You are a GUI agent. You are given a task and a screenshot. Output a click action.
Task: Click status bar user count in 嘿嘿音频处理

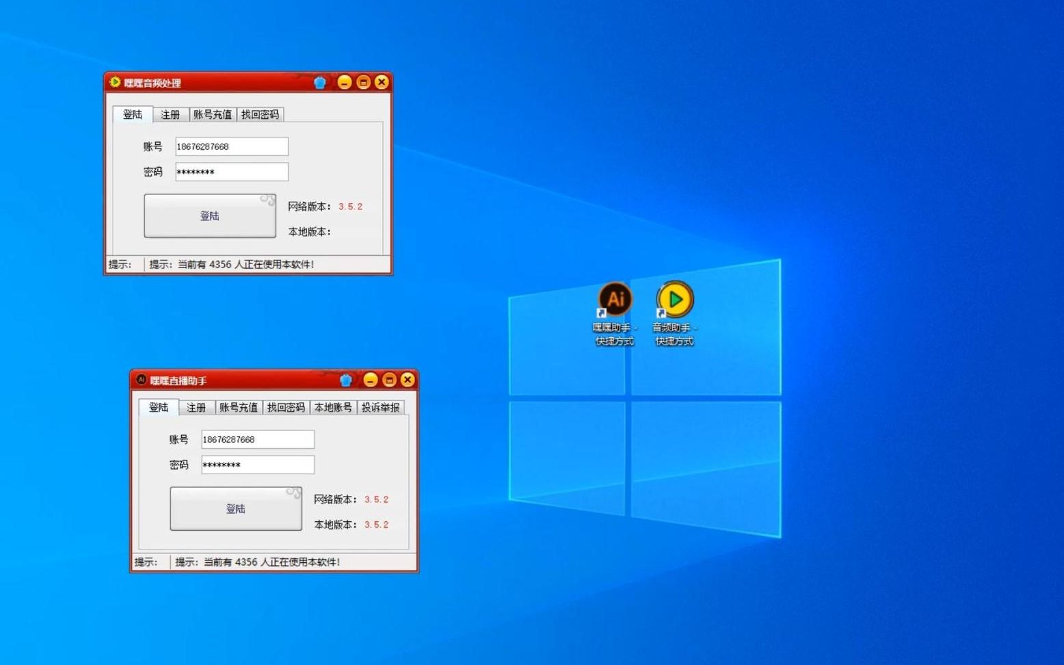[x=232, y=265]
